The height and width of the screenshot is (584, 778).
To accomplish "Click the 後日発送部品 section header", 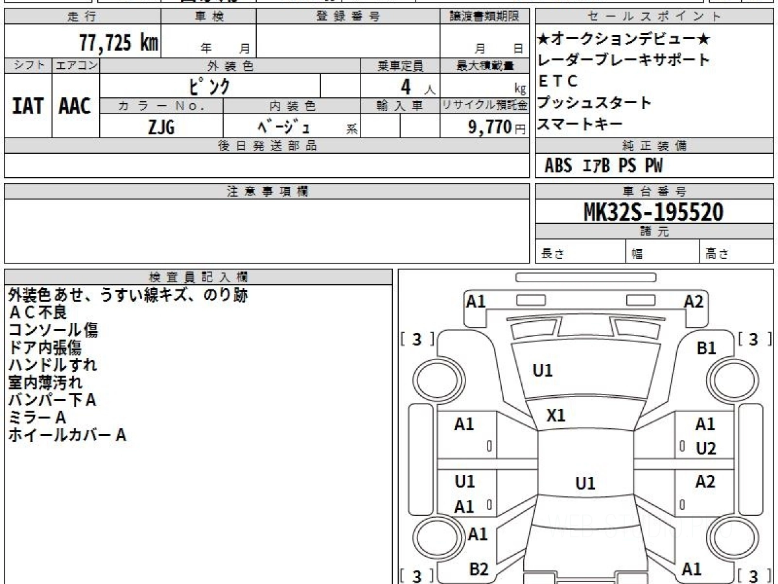I will click(x=267, y=146).
